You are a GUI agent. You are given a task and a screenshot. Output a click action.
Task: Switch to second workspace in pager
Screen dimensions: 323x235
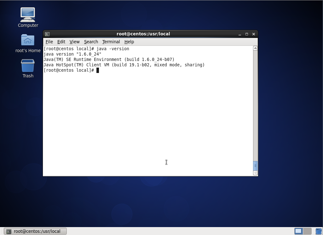tap(307, 231)
